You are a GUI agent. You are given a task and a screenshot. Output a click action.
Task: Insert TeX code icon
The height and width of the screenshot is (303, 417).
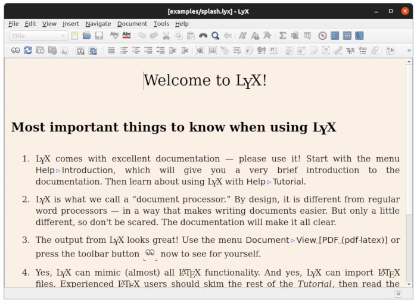click(x=350, y=50)
